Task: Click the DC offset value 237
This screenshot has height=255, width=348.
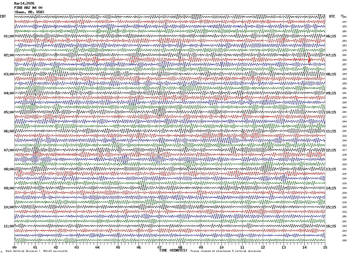Action: (x=344, y=117)
